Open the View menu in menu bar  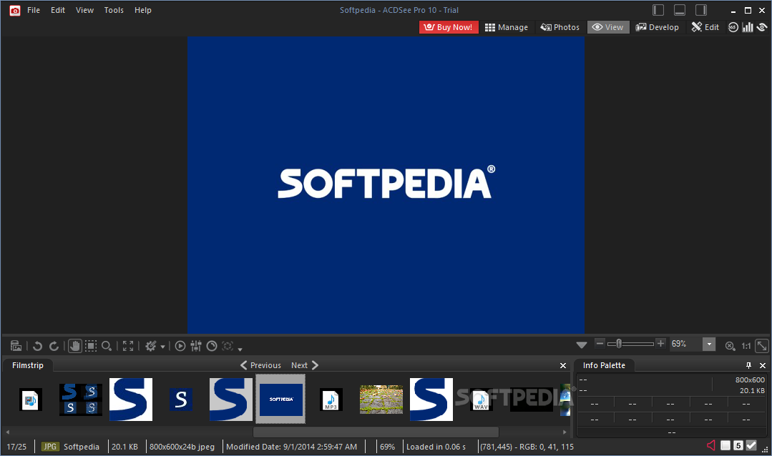tap(84, 10)
